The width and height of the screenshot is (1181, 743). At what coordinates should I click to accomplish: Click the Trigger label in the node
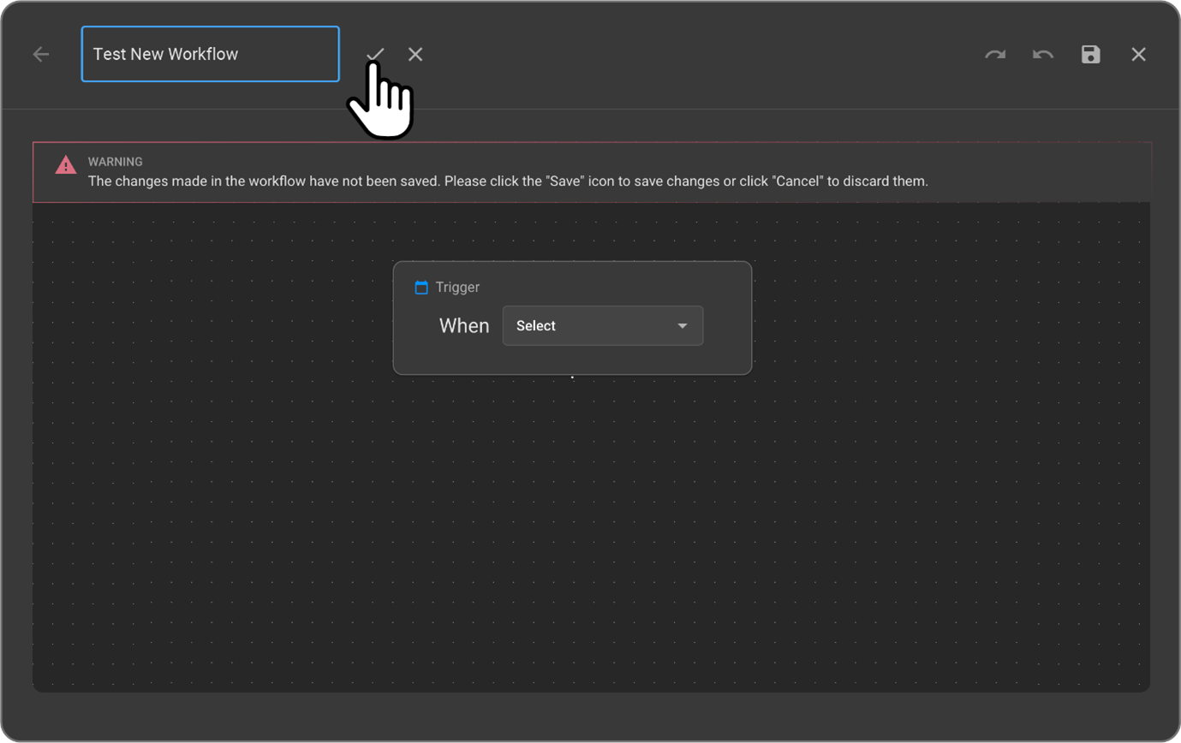[x=457, y=288]
